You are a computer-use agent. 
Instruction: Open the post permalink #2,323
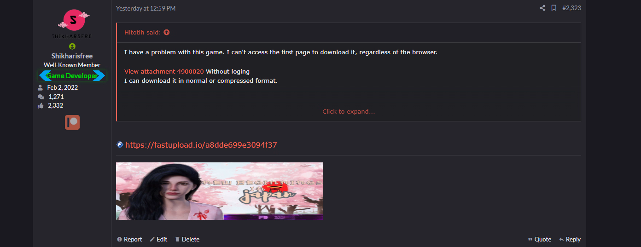click(571, 8)
